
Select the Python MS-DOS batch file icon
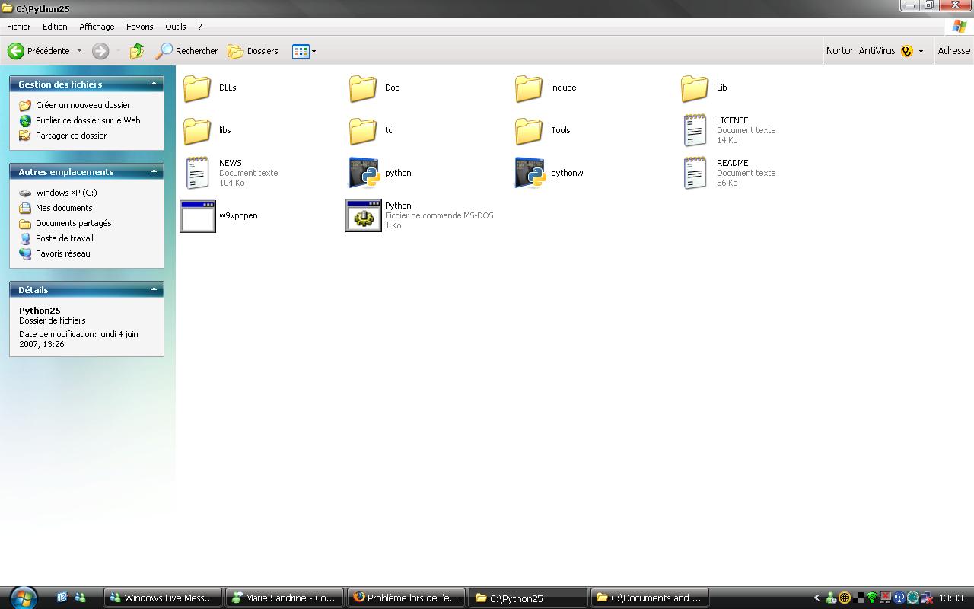click(364, 216)
